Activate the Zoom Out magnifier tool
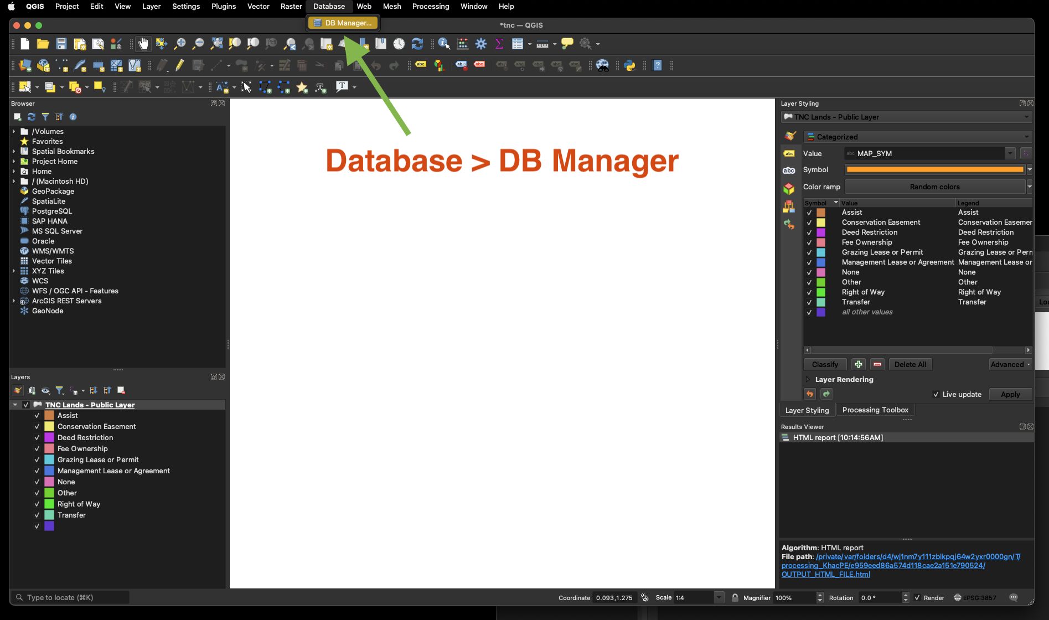The width and height of the screenshot is (1049, 620). pos(198,44)
